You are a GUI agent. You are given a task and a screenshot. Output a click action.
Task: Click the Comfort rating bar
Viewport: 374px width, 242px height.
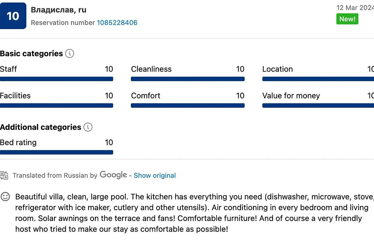188,105
